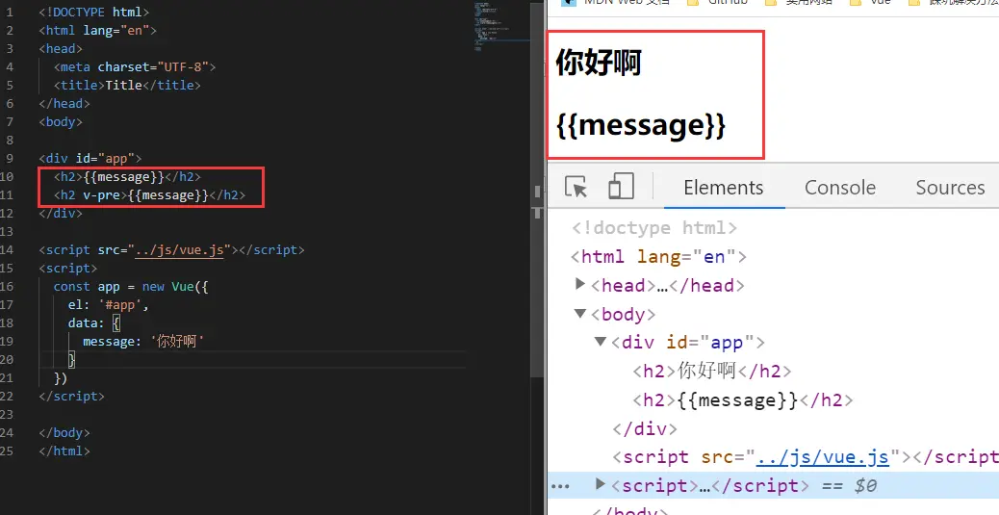
Task: Click the data: { line in editor
Action: tap(93, 323)
